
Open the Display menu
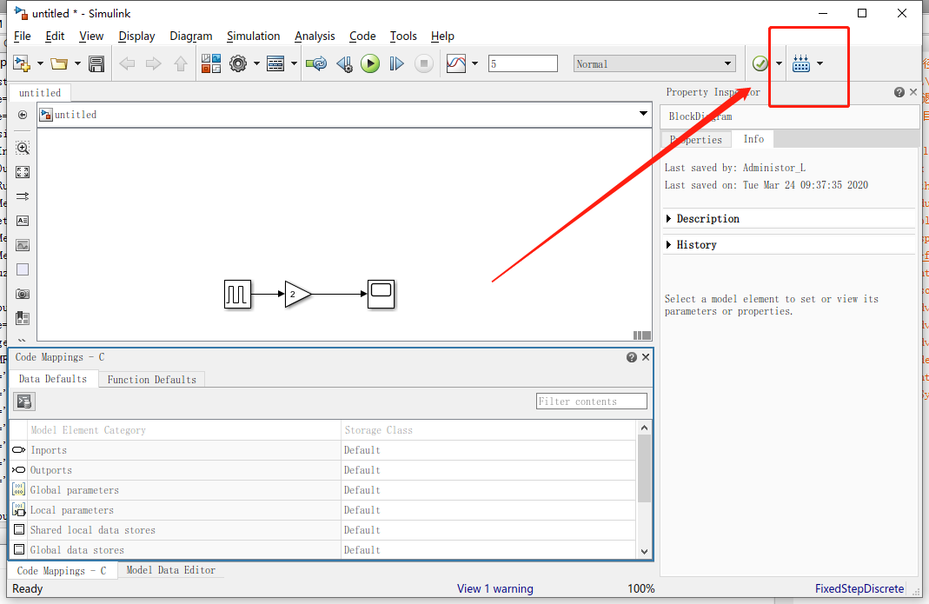(136, 37)
